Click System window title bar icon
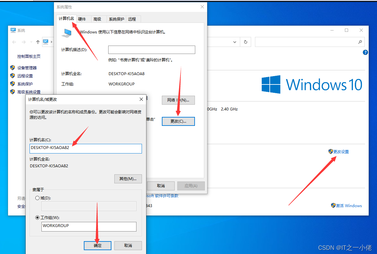This screenshot has width=377, height=254. click(x=13, y=30)
